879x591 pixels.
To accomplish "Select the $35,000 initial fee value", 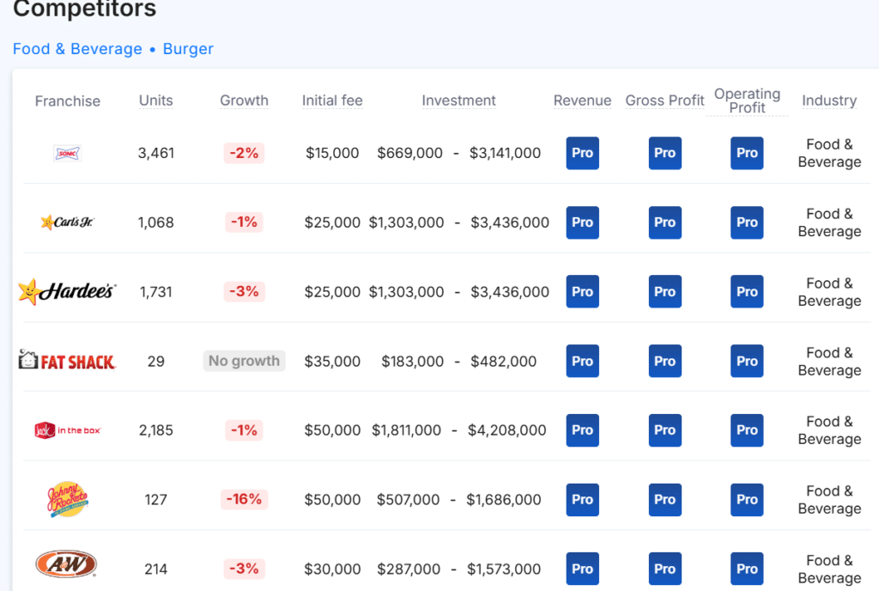I will (332, 361).
